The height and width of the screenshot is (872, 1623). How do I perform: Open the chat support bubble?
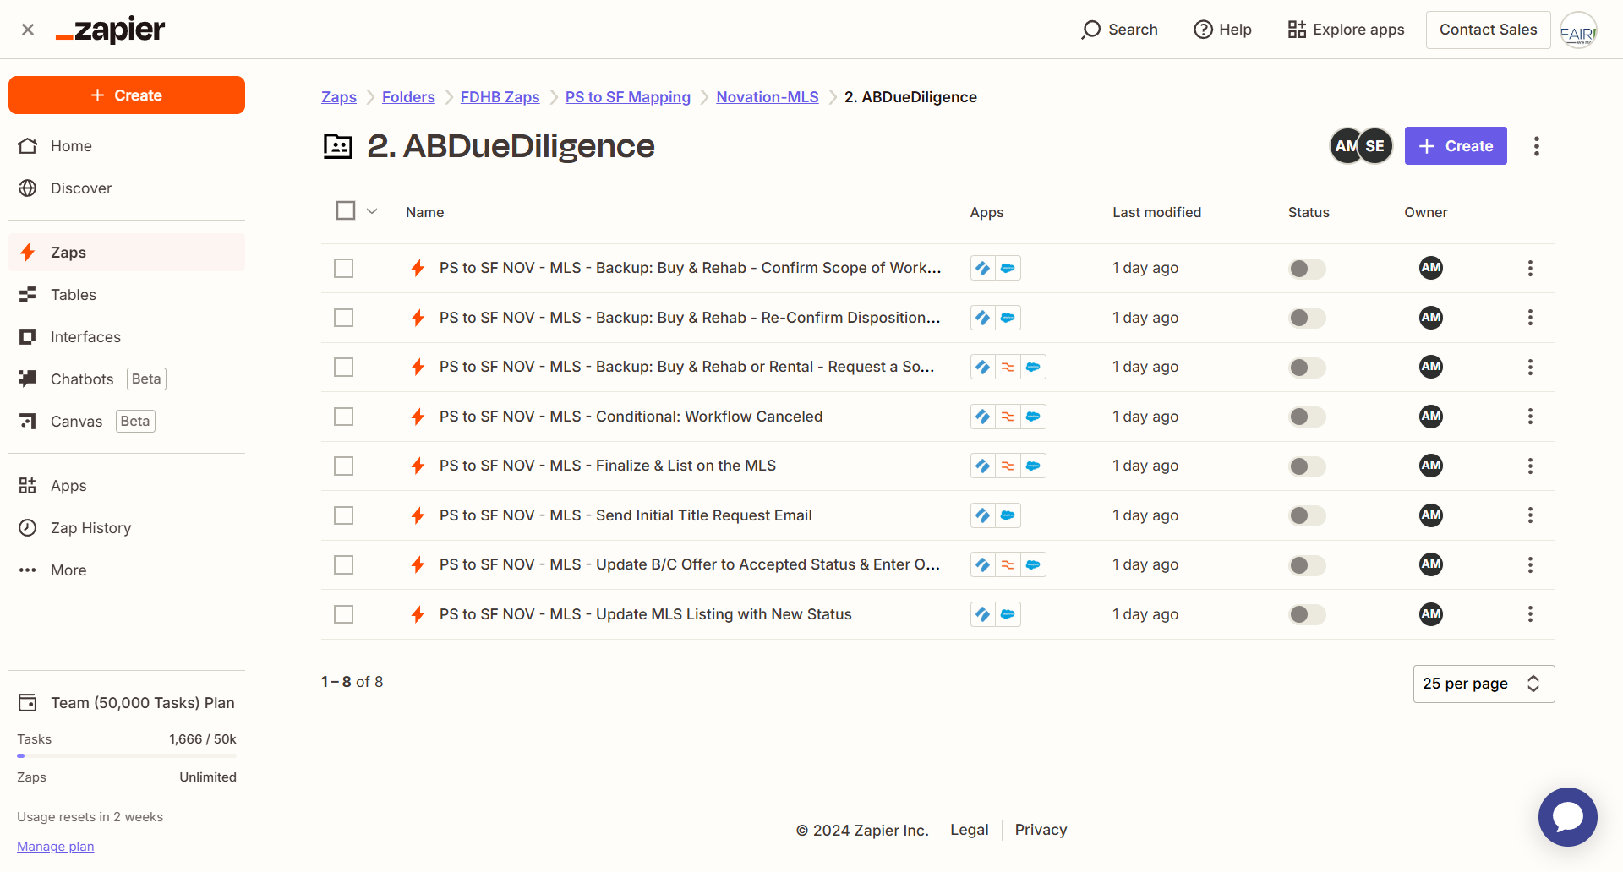click(1567, 817)
